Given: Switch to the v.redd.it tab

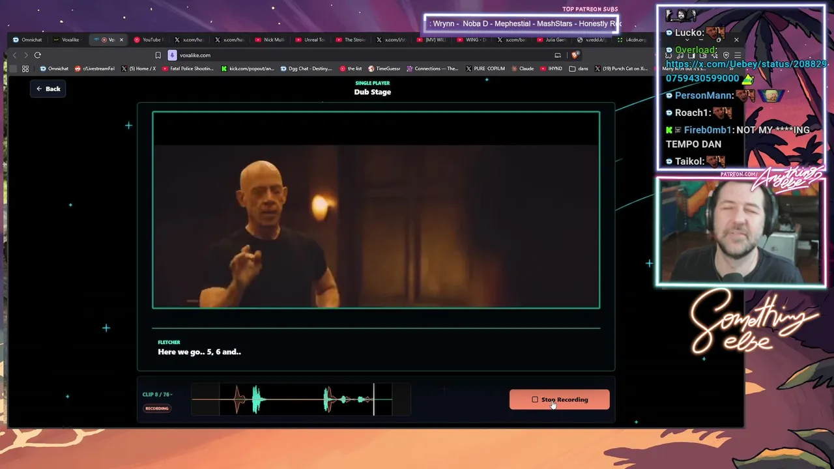Looking at the screenshot, I should click(594, 40).
